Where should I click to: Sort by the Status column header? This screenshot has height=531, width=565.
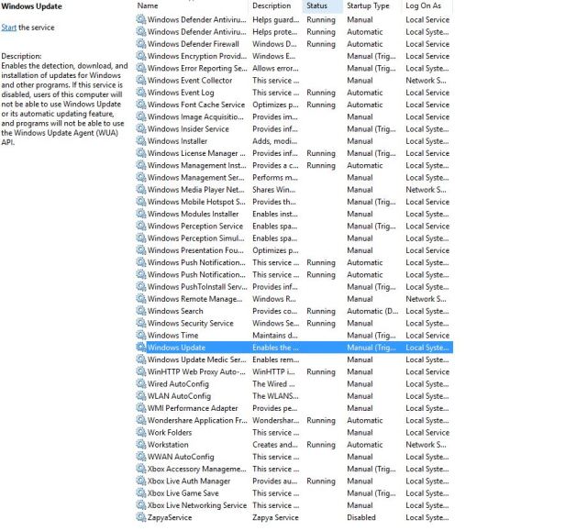click(x=316, y=6)
